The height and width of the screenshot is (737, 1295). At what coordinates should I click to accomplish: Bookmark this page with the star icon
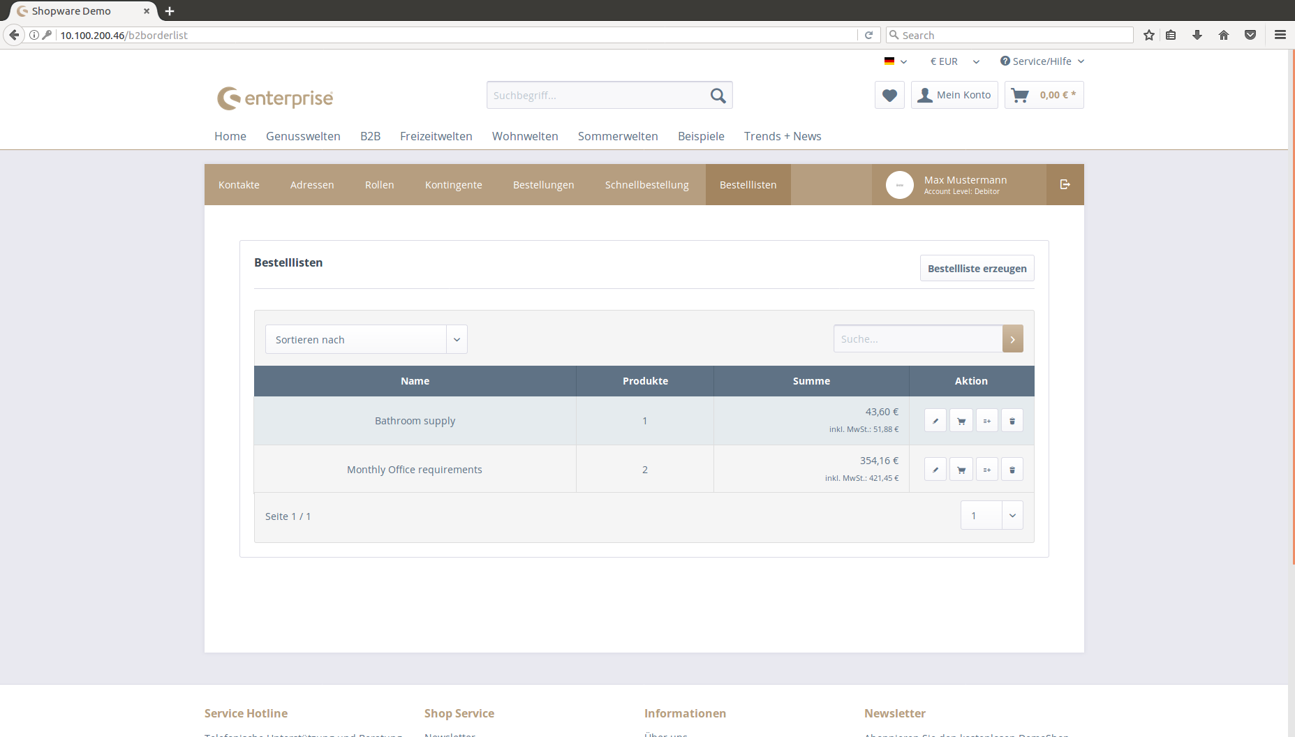1148,35
